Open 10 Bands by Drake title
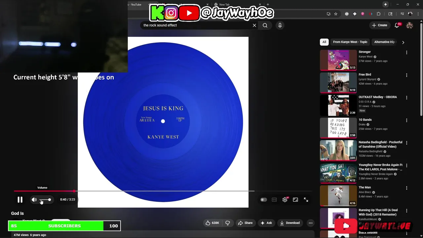The image size is (423, 238). coord(365,120)
